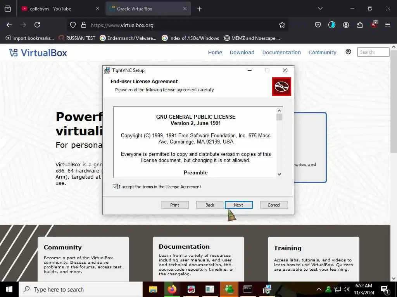
Task: Bookmark this page with the star icon
Action: tap(282, 25)
